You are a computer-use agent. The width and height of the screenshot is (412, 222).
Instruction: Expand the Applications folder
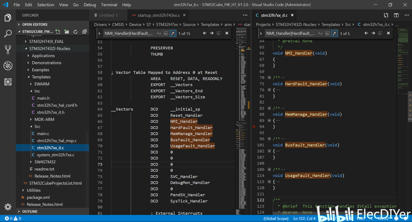pos(43,56)
